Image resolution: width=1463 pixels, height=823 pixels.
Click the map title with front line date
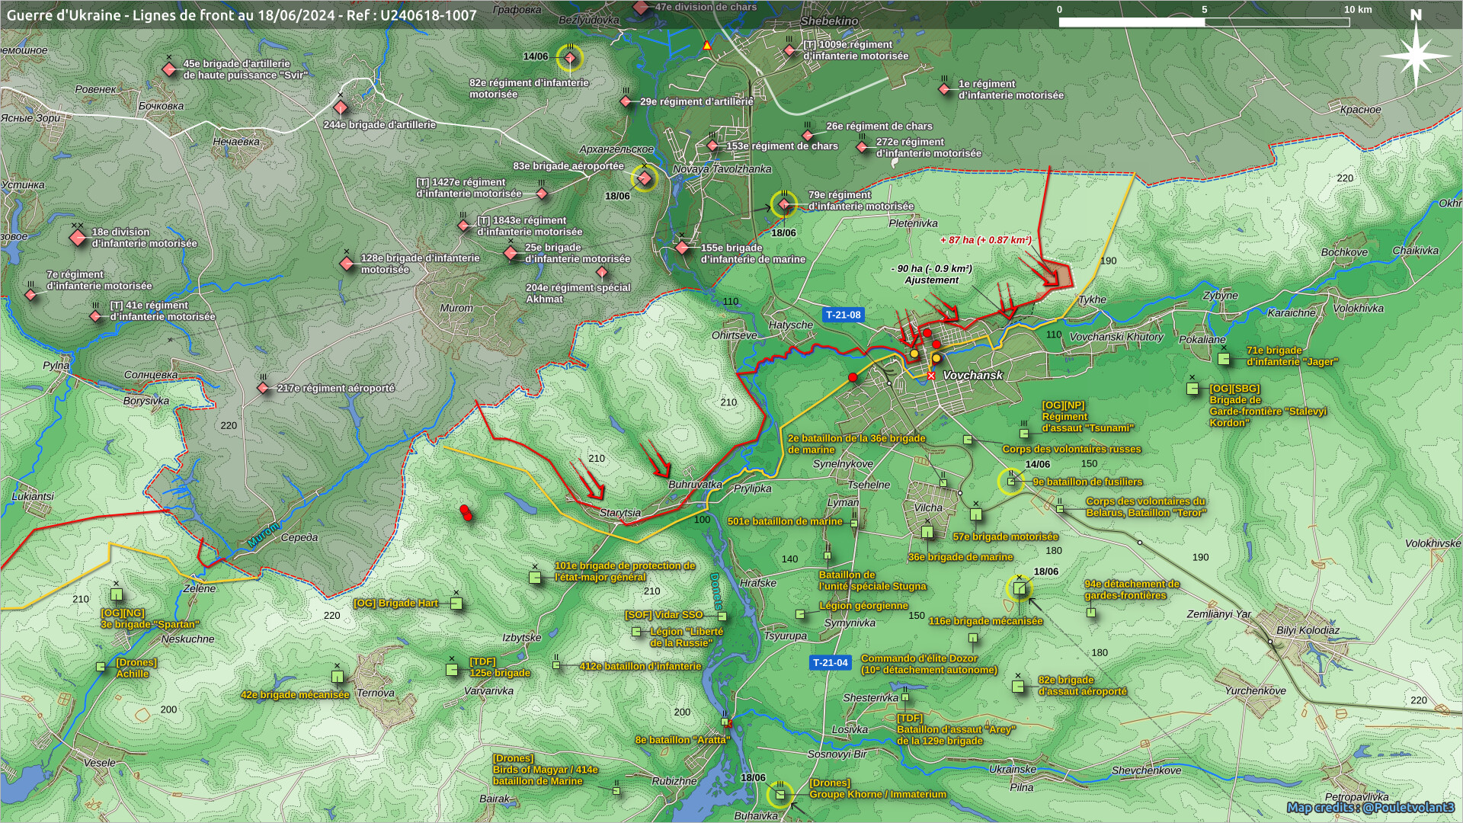(x=242, y=15)
